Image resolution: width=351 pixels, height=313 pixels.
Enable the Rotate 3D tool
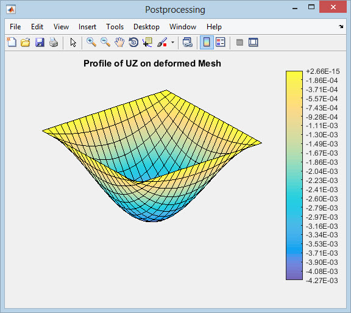133,42
